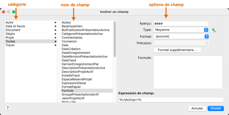Select the Document category
Image resolution: width=229 pixels, height=115 pixels.
[13, 30]
